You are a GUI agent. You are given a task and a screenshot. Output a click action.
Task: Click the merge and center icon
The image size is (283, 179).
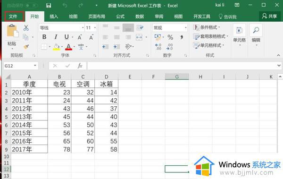139,37
